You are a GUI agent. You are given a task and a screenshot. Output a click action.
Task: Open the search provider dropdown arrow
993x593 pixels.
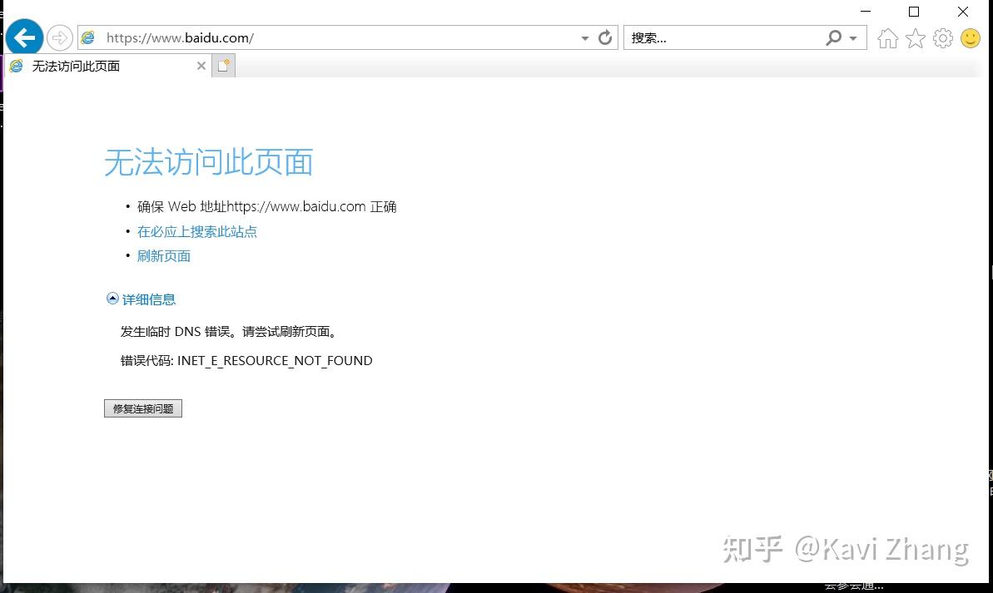pyautogui.click(x=853, y=38)
